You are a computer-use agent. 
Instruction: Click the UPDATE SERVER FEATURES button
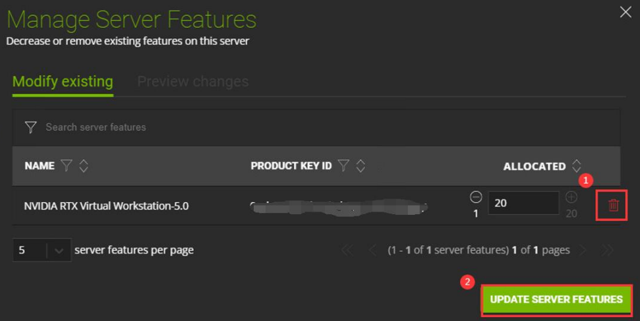click(x=556, y=299)
